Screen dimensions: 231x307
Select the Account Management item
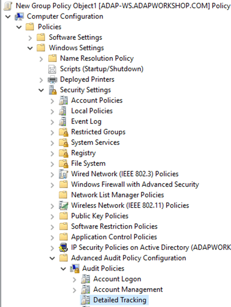pyautogui.click(x=128, y=289)
